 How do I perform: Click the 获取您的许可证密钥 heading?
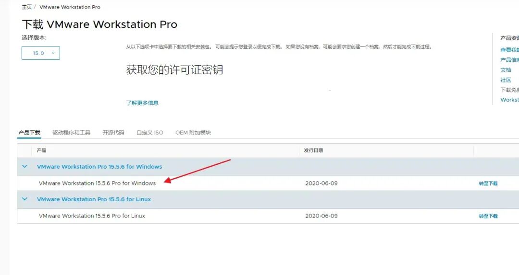point(174,70)
